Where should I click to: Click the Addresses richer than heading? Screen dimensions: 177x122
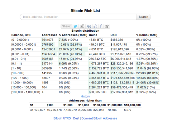pos(85,101)
